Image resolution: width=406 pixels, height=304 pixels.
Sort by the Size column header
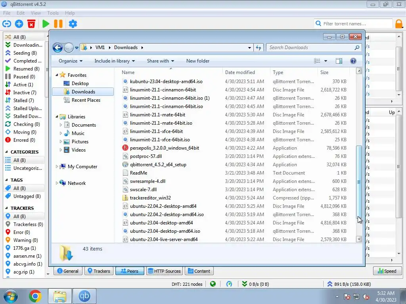(333, 72)
